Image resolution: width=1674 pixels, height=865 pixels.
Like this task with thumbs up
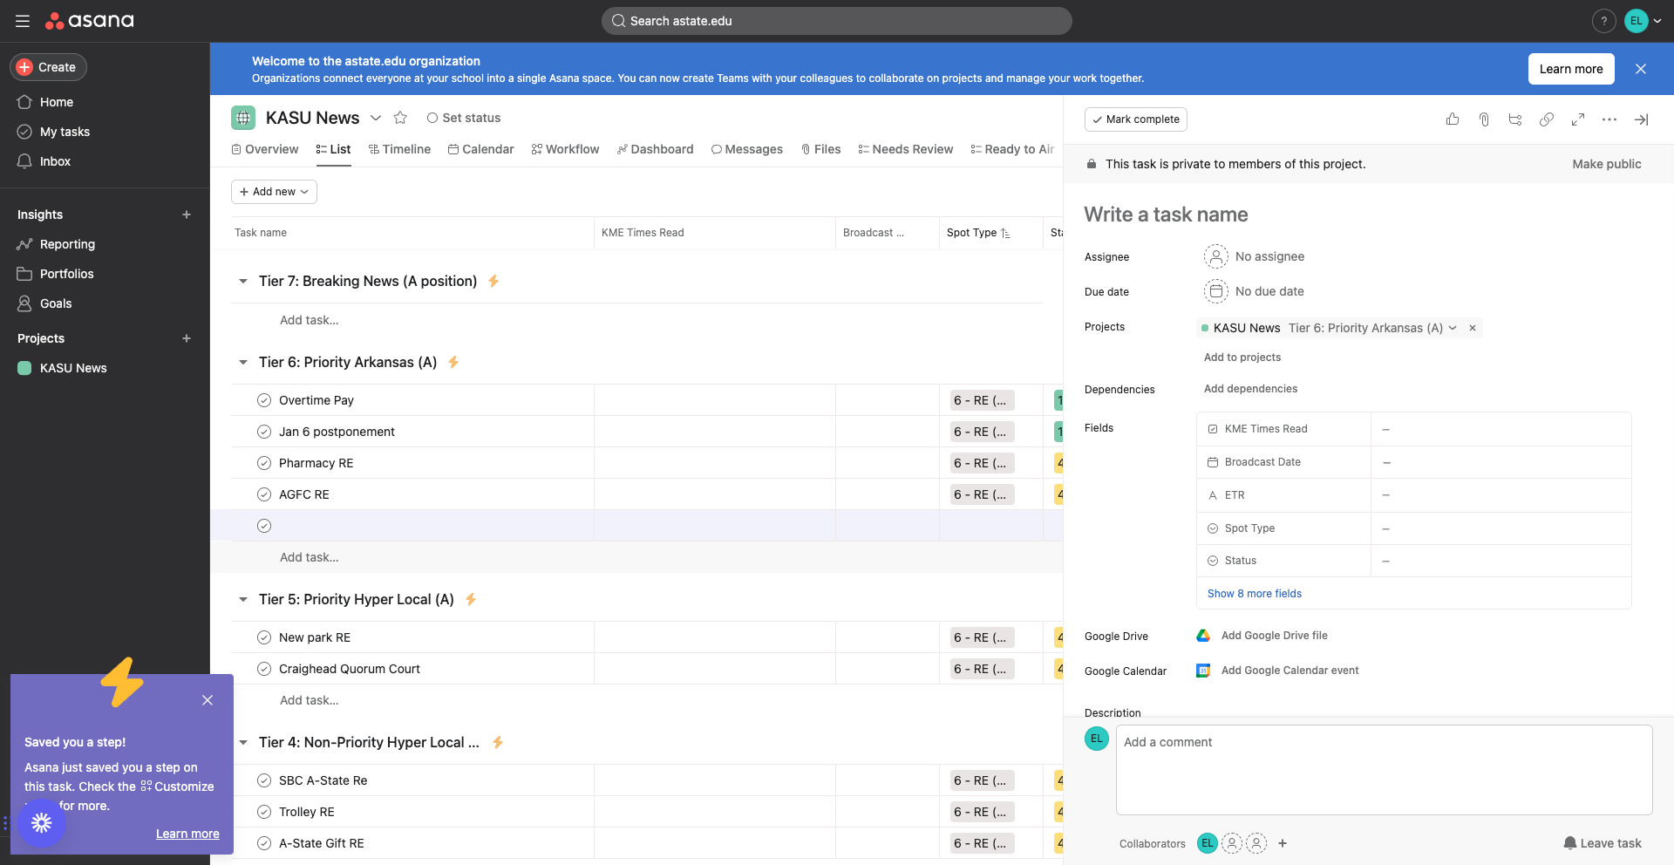1453,119
